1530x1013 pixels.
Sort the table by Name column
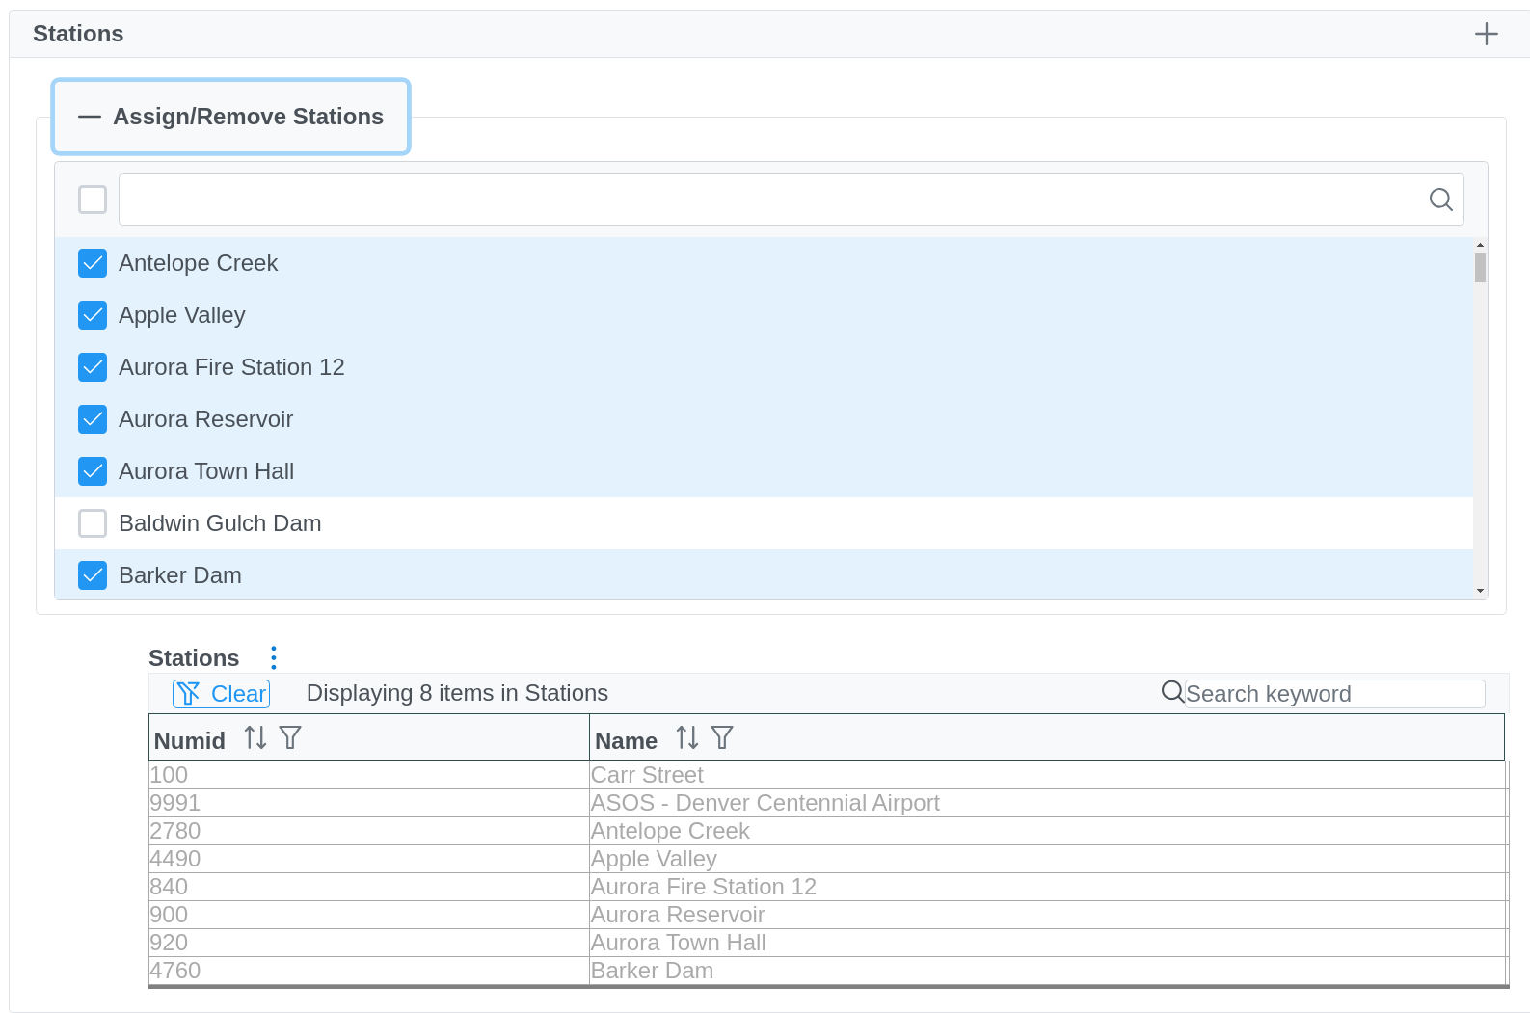tap(686, 738)
